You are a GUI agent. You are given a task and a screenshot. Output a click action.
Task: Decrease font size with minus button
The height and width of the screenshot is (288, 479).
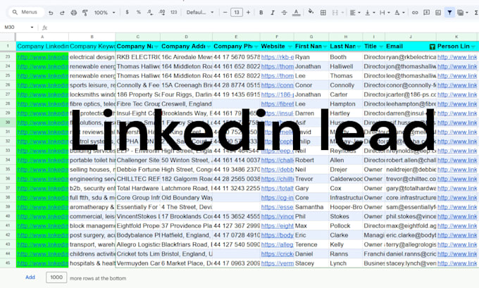click(225, 12)
